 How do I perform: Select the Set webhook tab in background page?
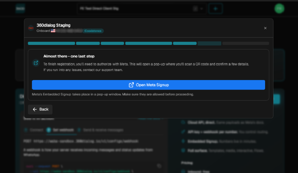tap(61, 130)
